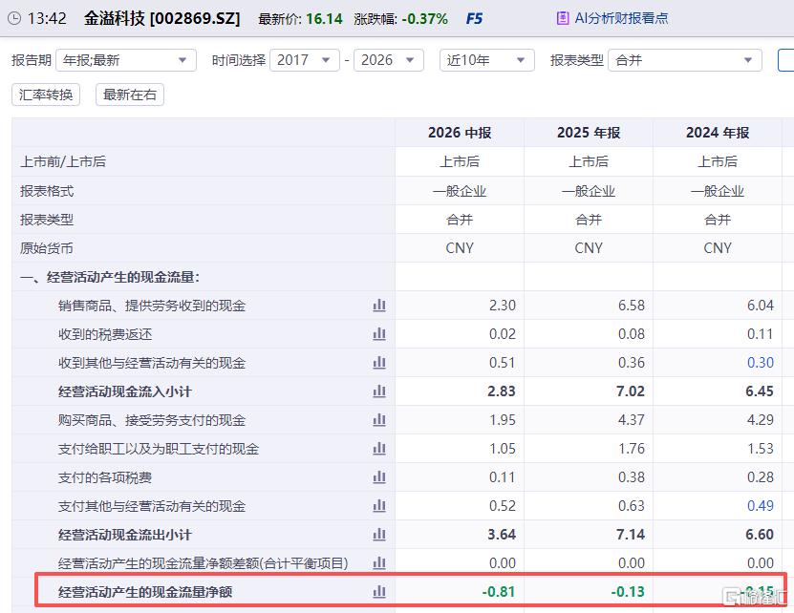The height and width of the screenshot is (613, 794).
Task: Click the blue 0.30 value in 2024 column
Action: tap(760, 363)
